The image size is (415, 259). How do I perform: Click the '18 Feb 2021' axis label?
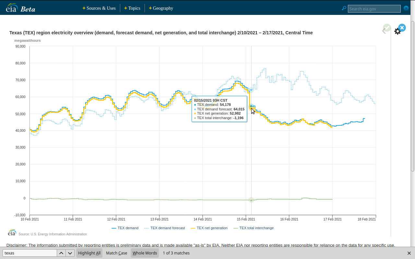coord(367,219)
